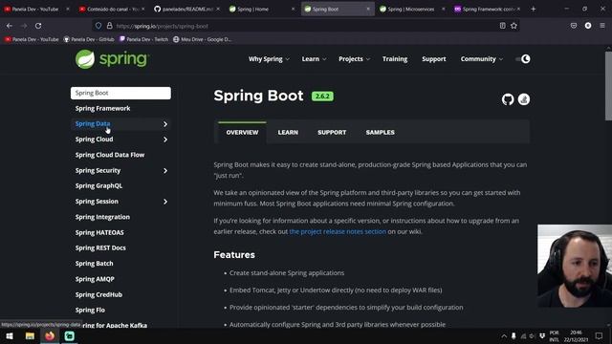Switch to the SAMPLES tab

coord(381,133)
